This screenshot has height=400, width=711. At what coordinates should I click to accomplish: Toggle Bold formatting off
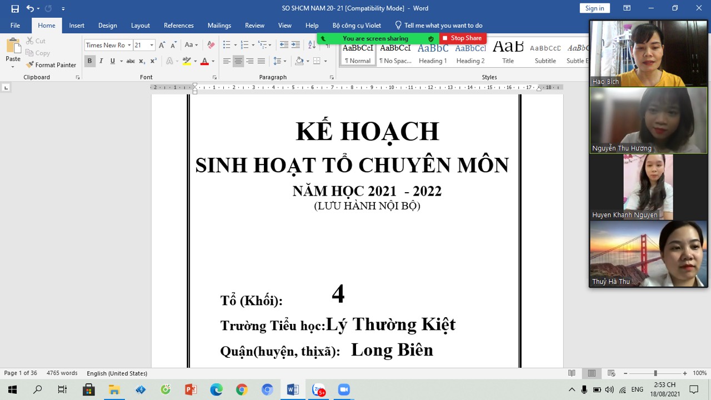point(89,61)
